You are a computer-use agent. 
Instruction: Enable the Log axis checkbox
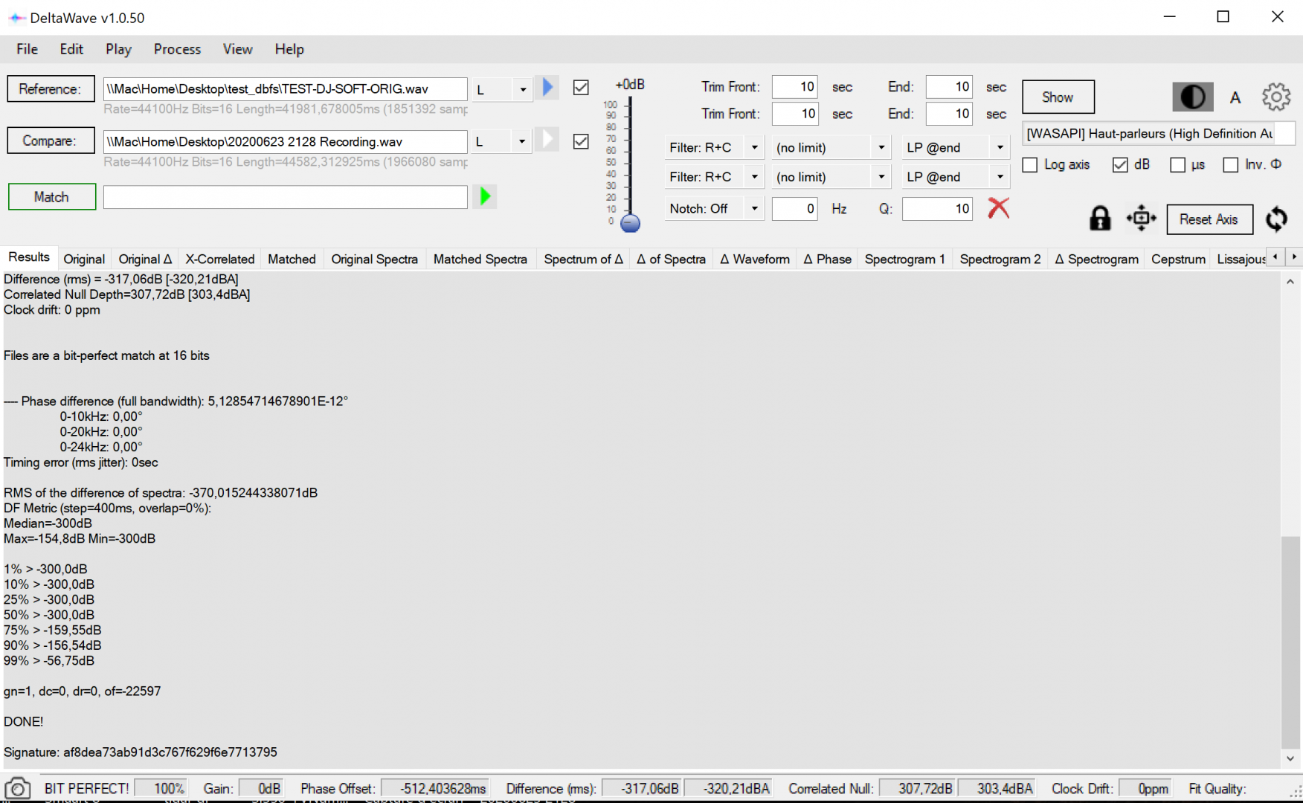click(1030, 165)
